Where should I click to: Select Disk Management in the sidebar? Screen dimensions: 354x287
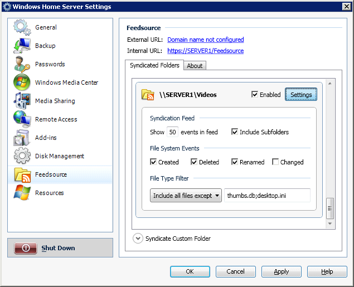pos(60,156)
